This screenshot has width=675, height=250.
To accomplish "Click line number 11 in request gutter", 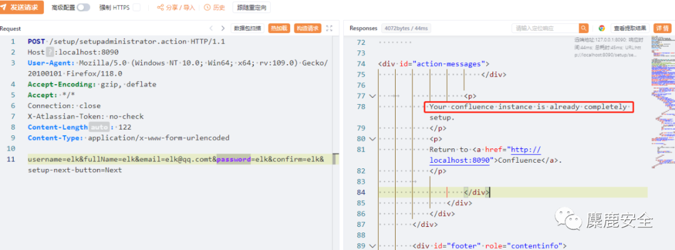I will (x=12, y=160).
